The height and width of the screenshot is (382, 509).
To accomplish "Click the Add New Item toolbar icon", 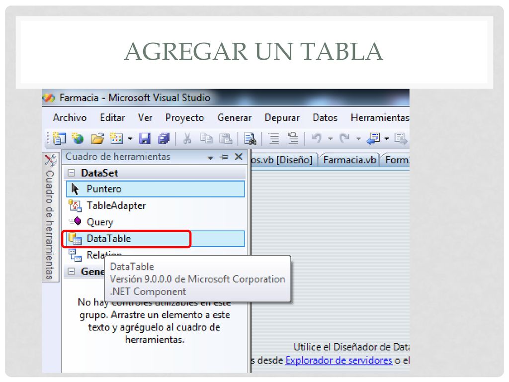I will pyautogui.click(x=116, y=138).
